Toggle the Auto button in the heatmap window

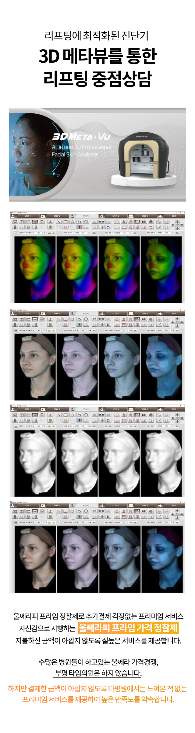point(16,233)
